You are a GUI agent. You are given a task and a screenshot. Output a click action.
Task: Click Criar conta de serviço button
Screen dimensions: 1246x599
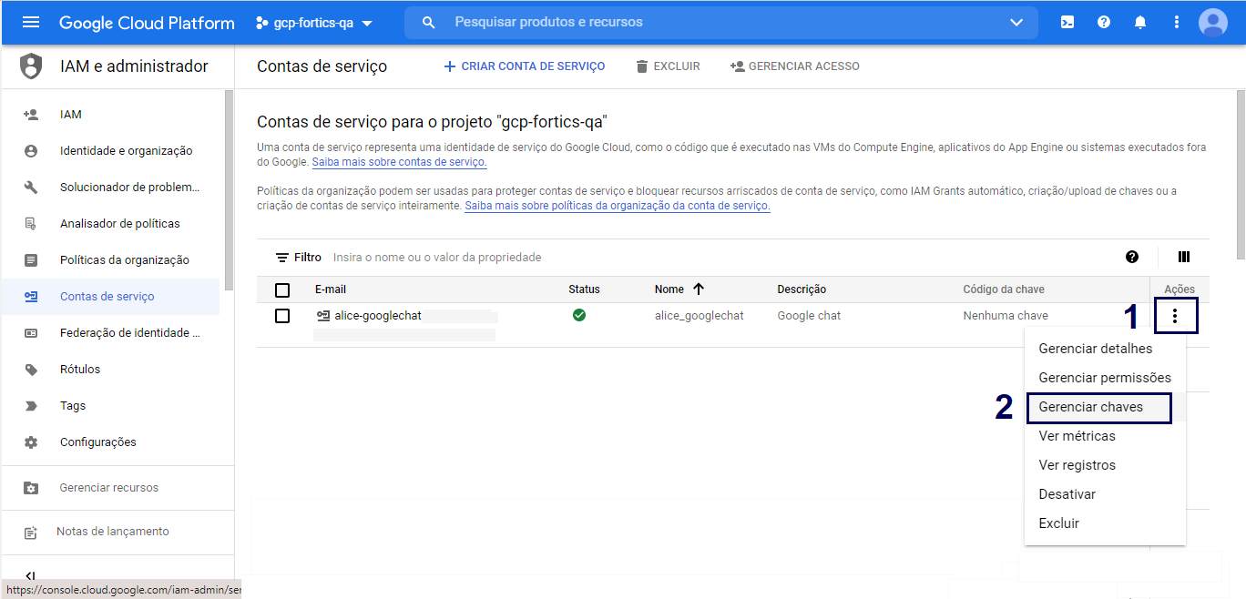point(524,66)
